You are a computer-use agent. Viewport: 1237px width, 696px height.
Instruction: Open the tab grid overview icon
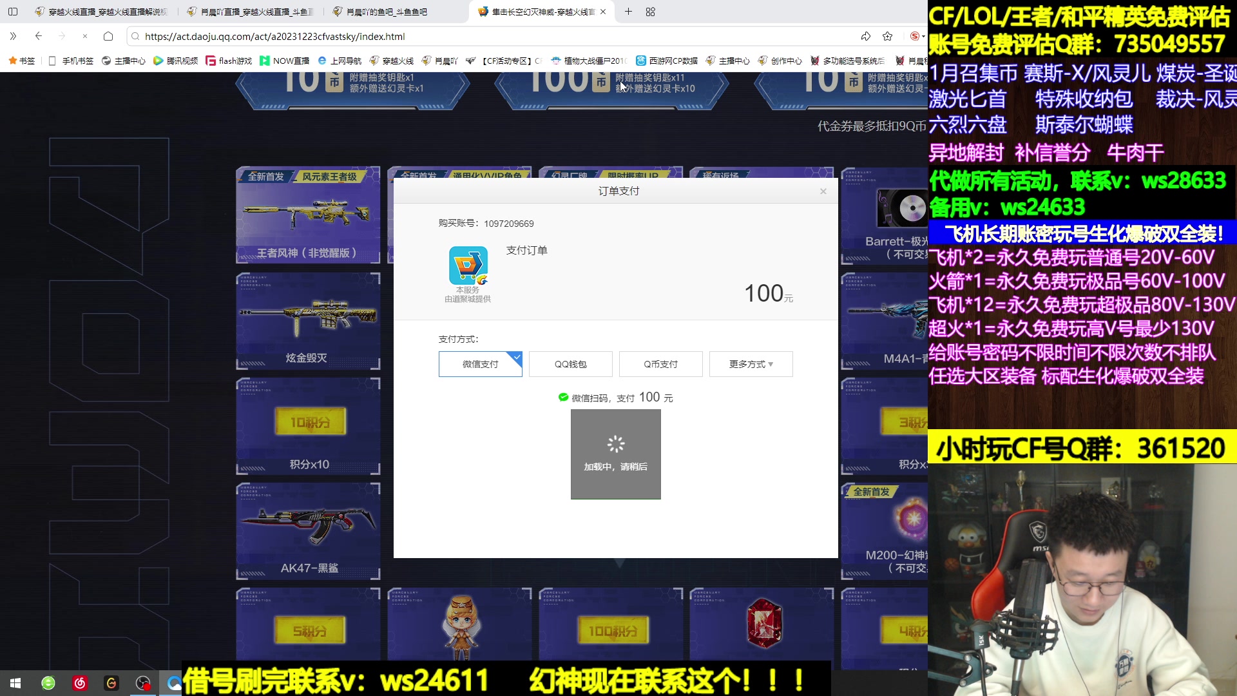point(650,12)
